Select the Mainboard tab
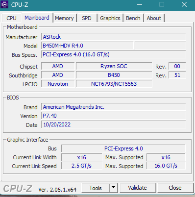Image resolution: width=195 pixels, height=197 pixels. click(37, 18)
